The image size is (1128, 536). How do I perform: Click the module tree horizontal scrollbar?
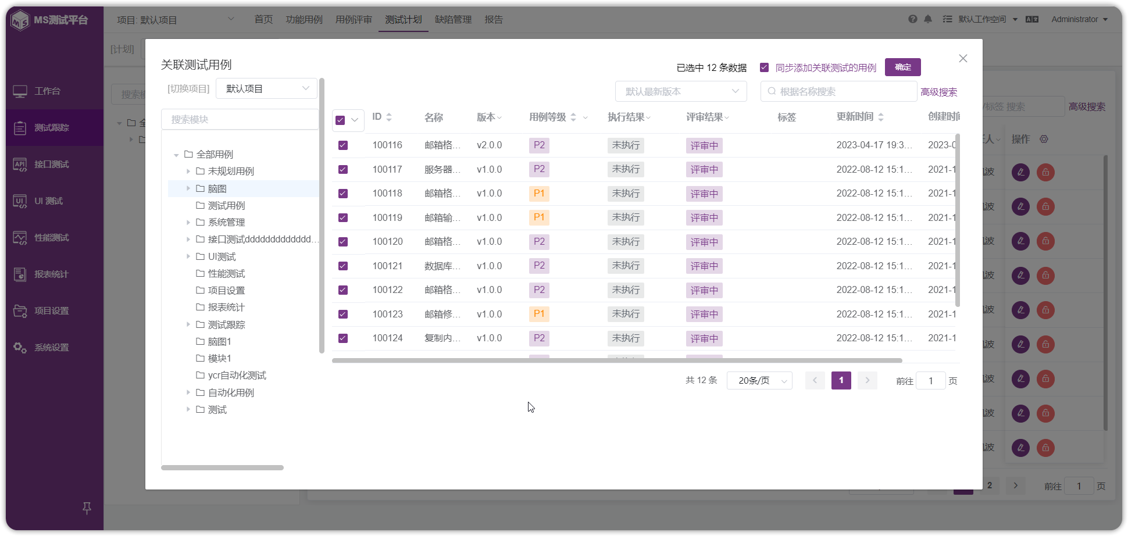pyautogui.click(x=222, y=467)
